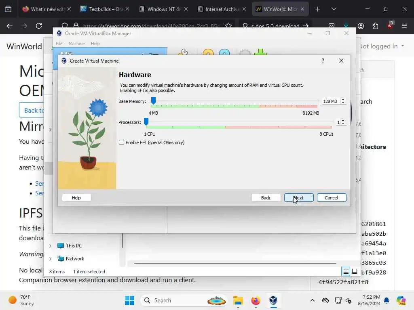
Task: Open Firefox extensions puzzle icon
Action: 375,26
